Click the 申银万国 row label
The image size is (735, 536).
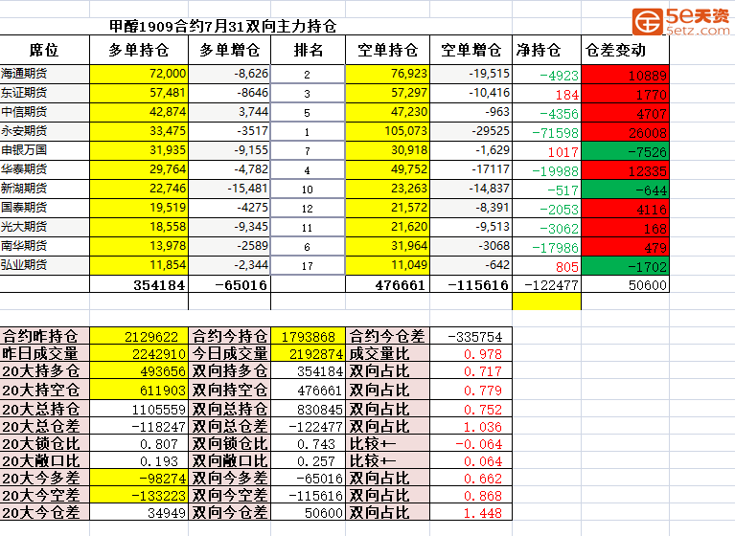[x=44, y=150]
